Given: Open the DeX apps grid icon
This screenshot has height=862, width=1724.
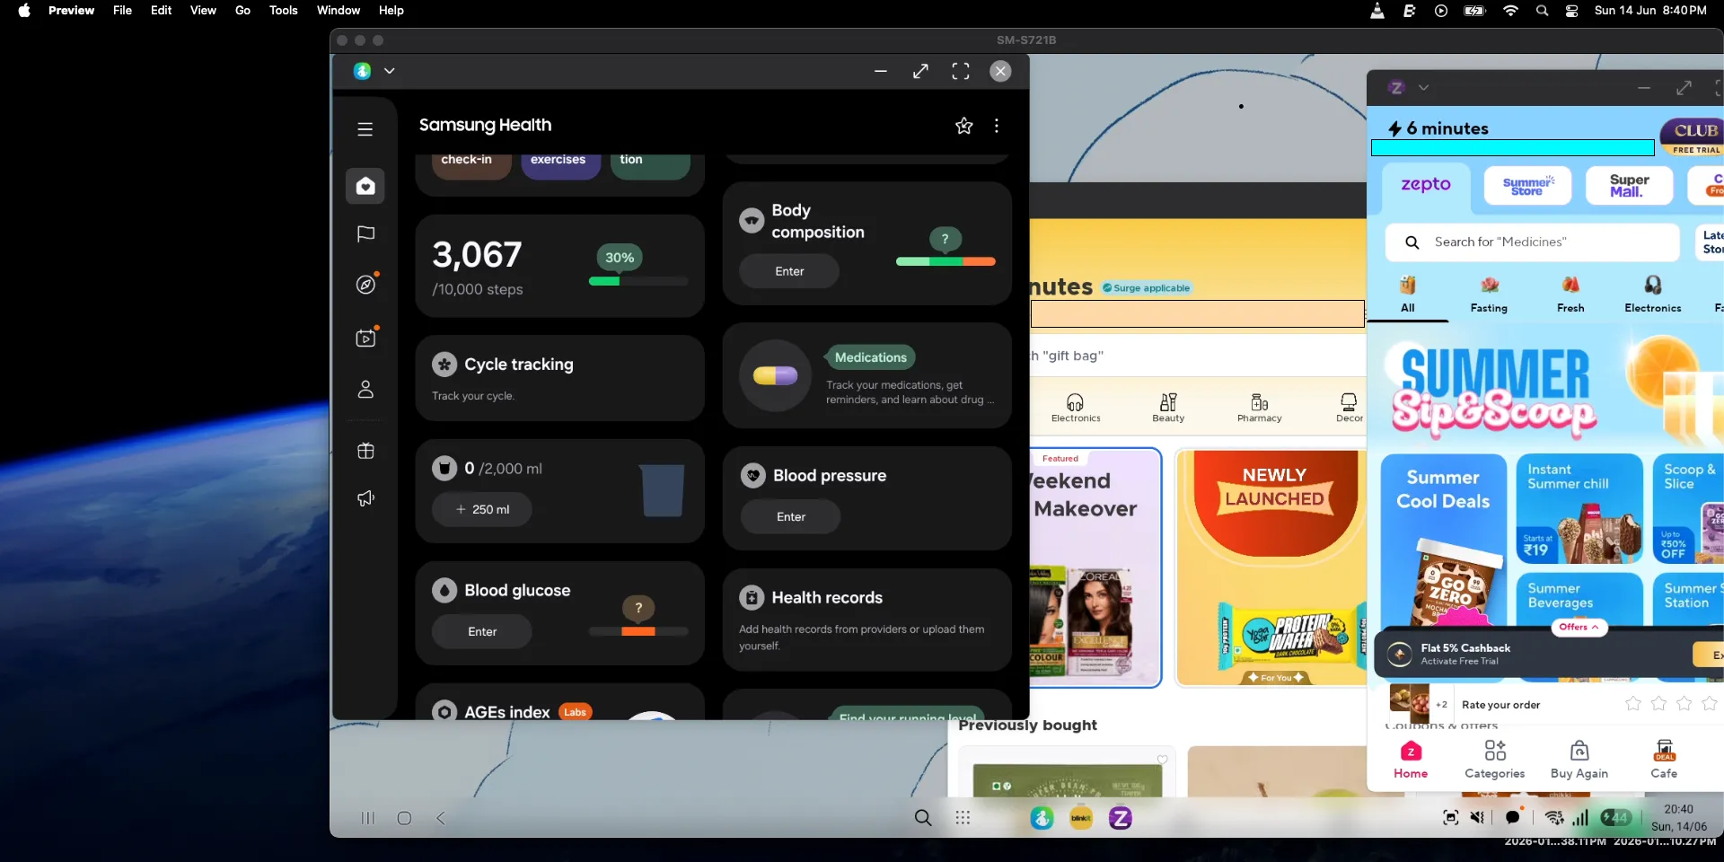Looking at the screenshot, I should coord(963,818).
